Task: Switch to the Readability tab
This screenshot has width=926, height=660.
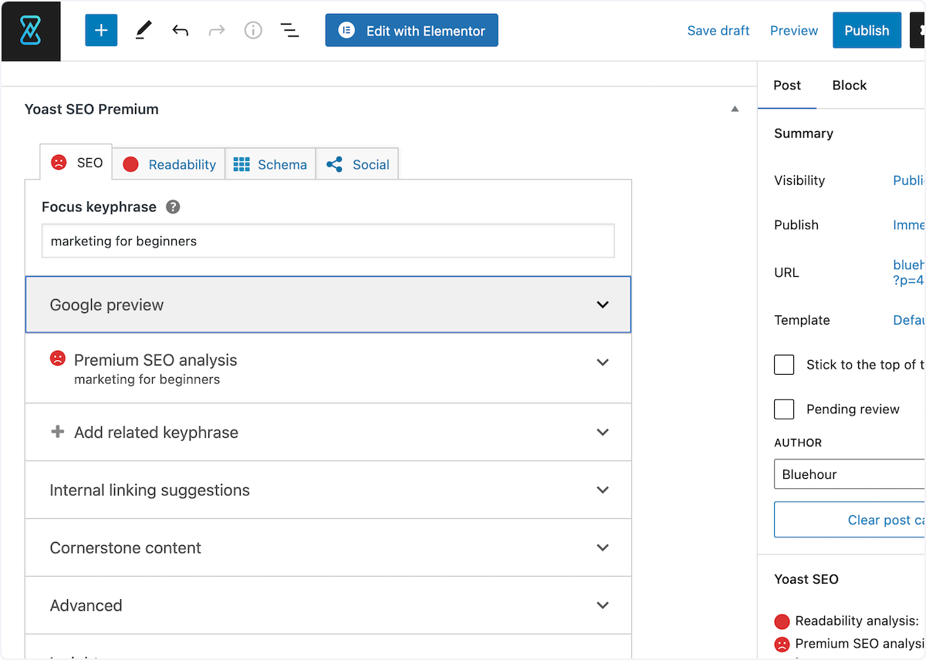Action: pos(169,164)
